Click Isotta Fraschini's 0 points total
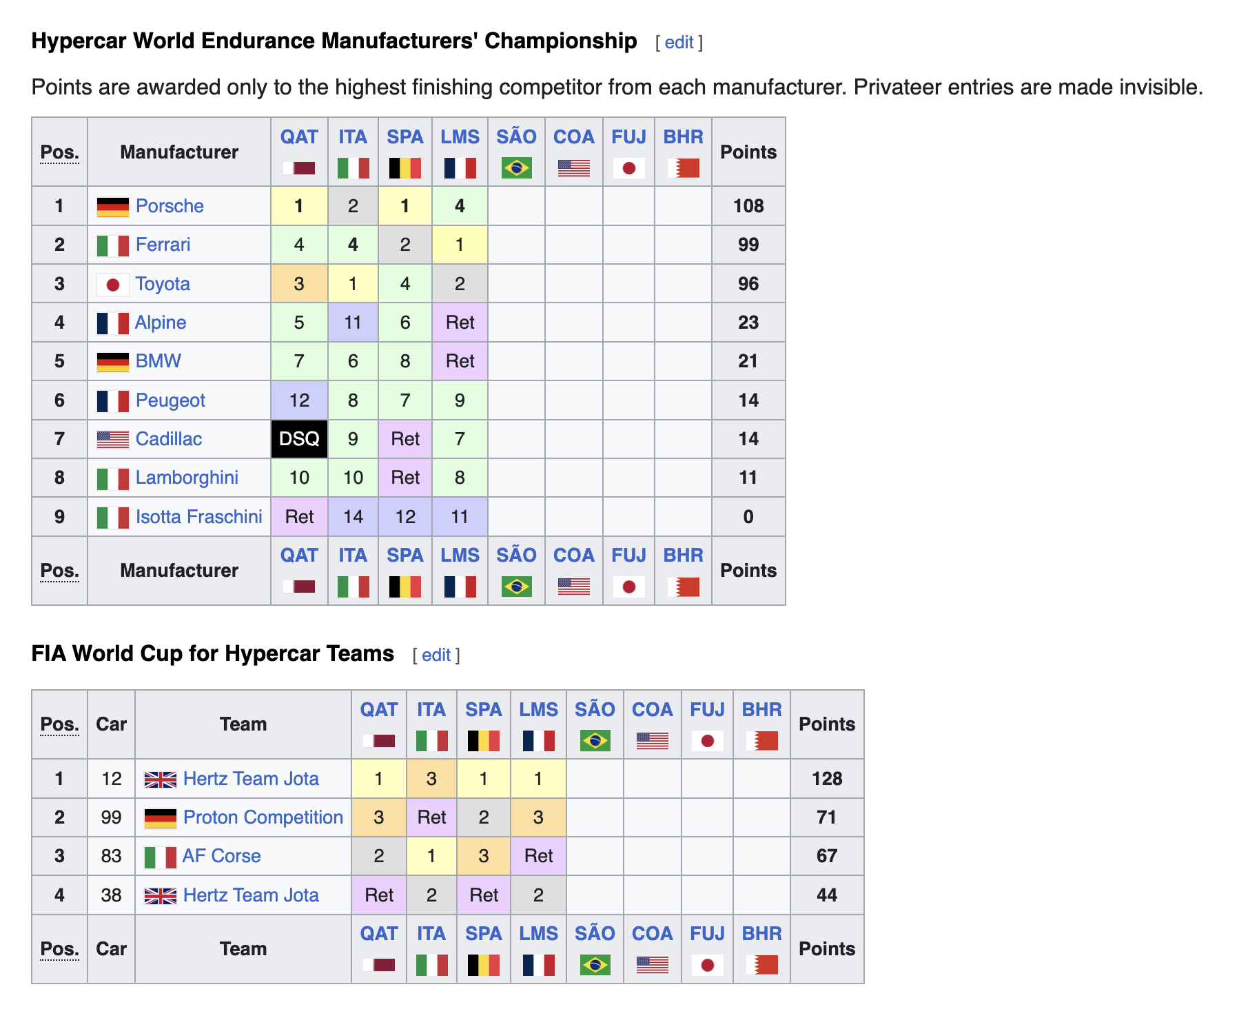The height and width of the screenshot is (1009, 1239). (748, 517)
